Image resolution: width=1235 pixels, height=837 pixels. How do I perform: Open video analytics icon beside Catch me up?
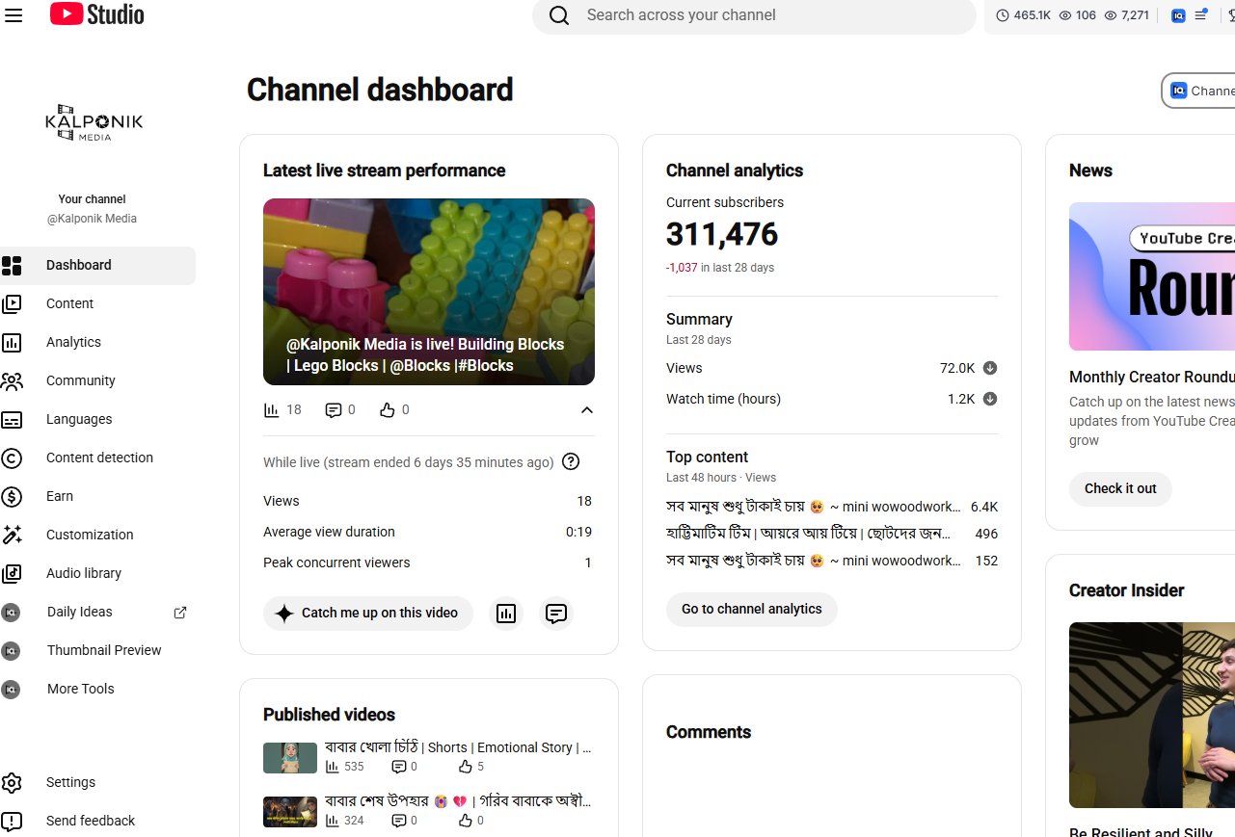point(506,614)
